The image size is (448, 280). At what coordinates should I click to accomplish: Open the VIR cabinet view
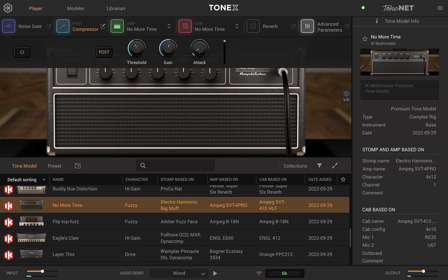coord(346,96)
